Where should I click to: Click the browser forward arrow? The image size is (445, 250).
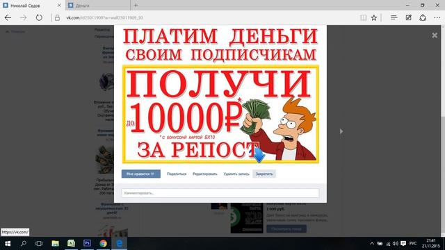23,17
